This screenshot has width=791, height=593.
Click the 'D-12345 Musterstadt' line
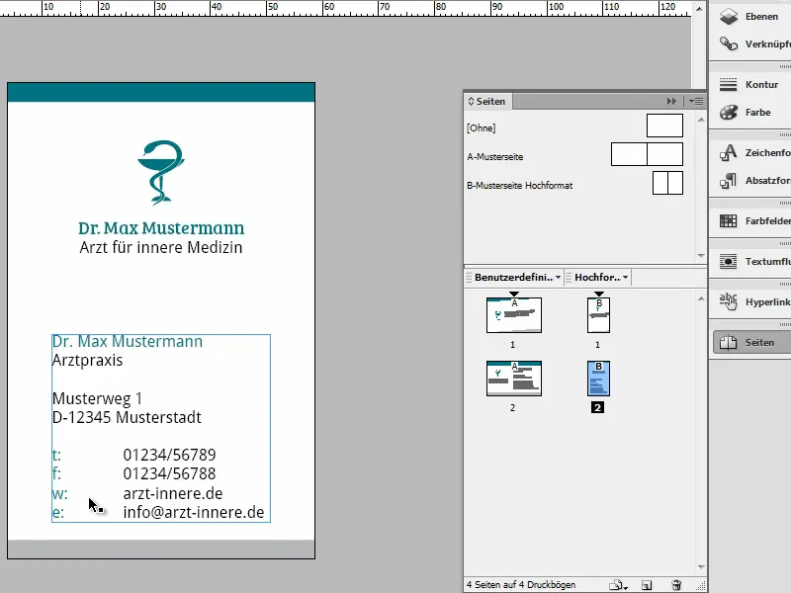pos(127,417)
